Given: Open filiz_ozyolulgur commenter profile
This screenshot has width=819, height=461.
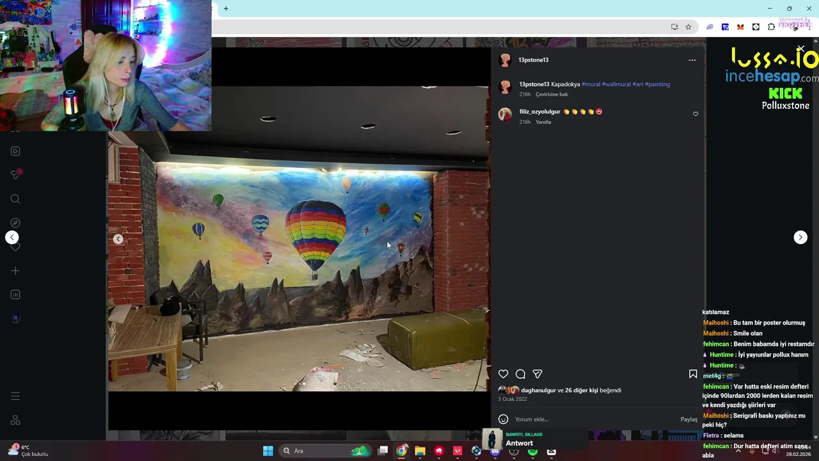Looking at the screenshot, I should click(540, 111).
